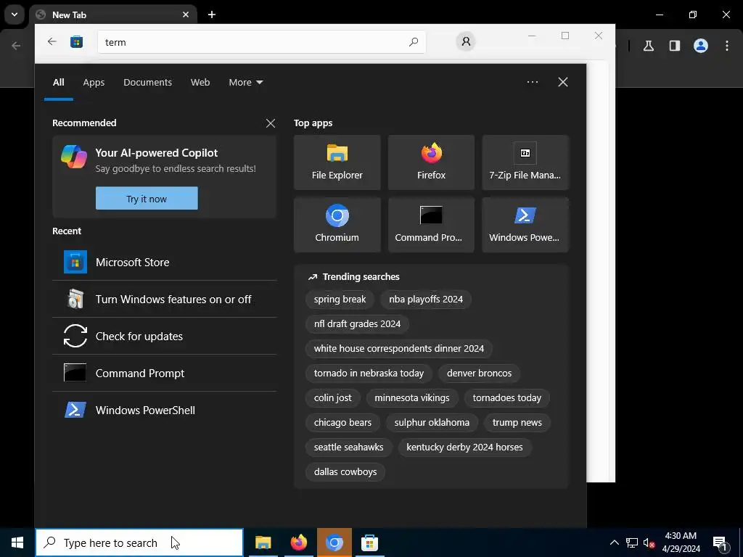743x557 pixels.
Task: Click the Windows Start button
Action: tap(17, 542)
